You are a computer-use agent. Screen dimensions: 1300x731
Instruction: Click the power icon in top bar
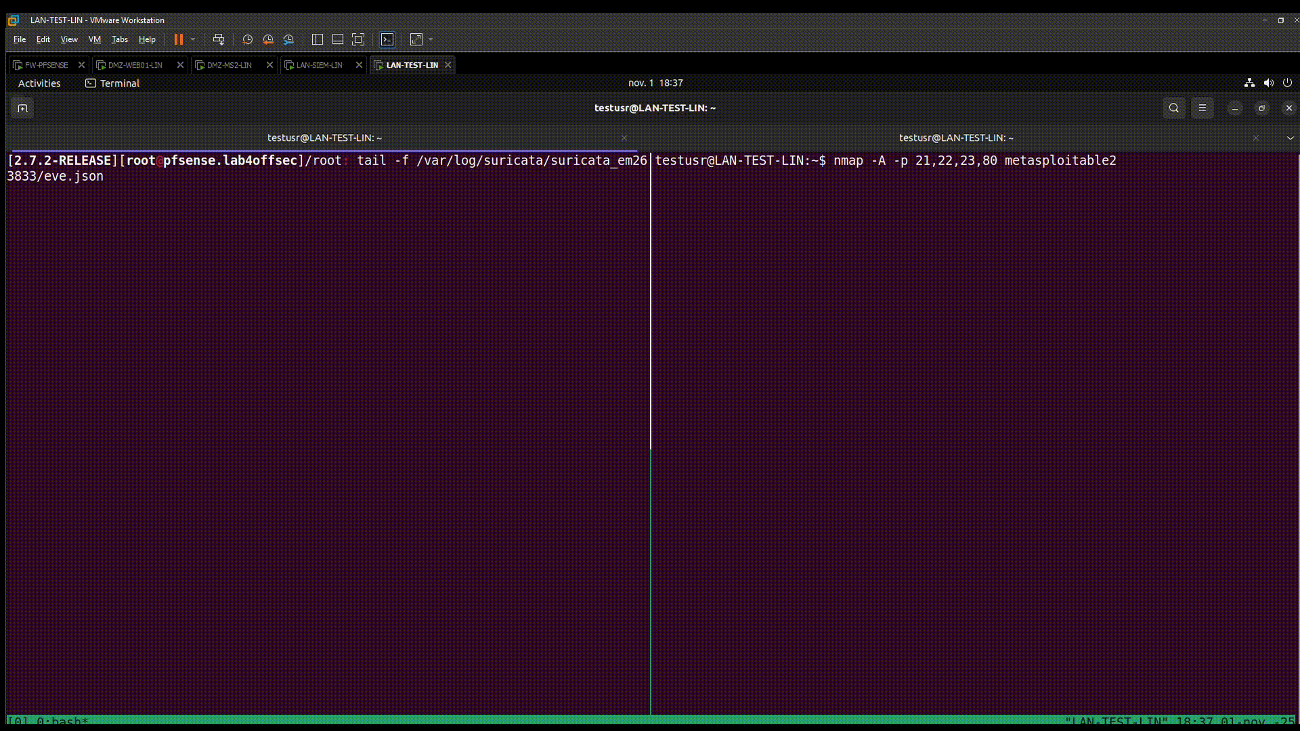pyautogui.click(x=1287, y=83)
